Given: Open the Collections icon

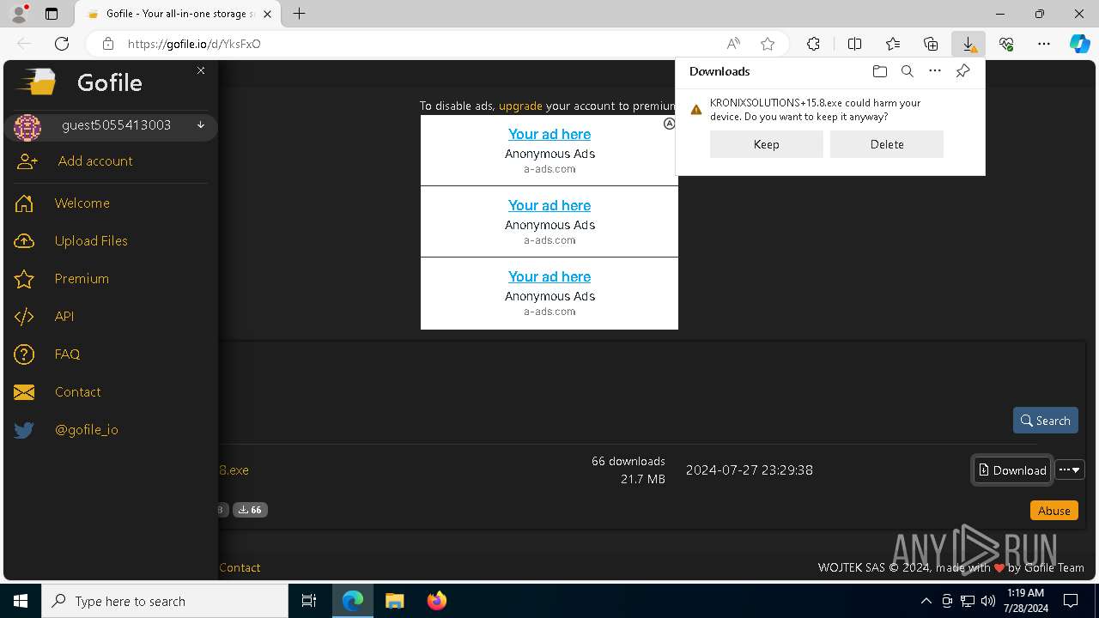Looking at the screenshot, I should tap(931, 44).
